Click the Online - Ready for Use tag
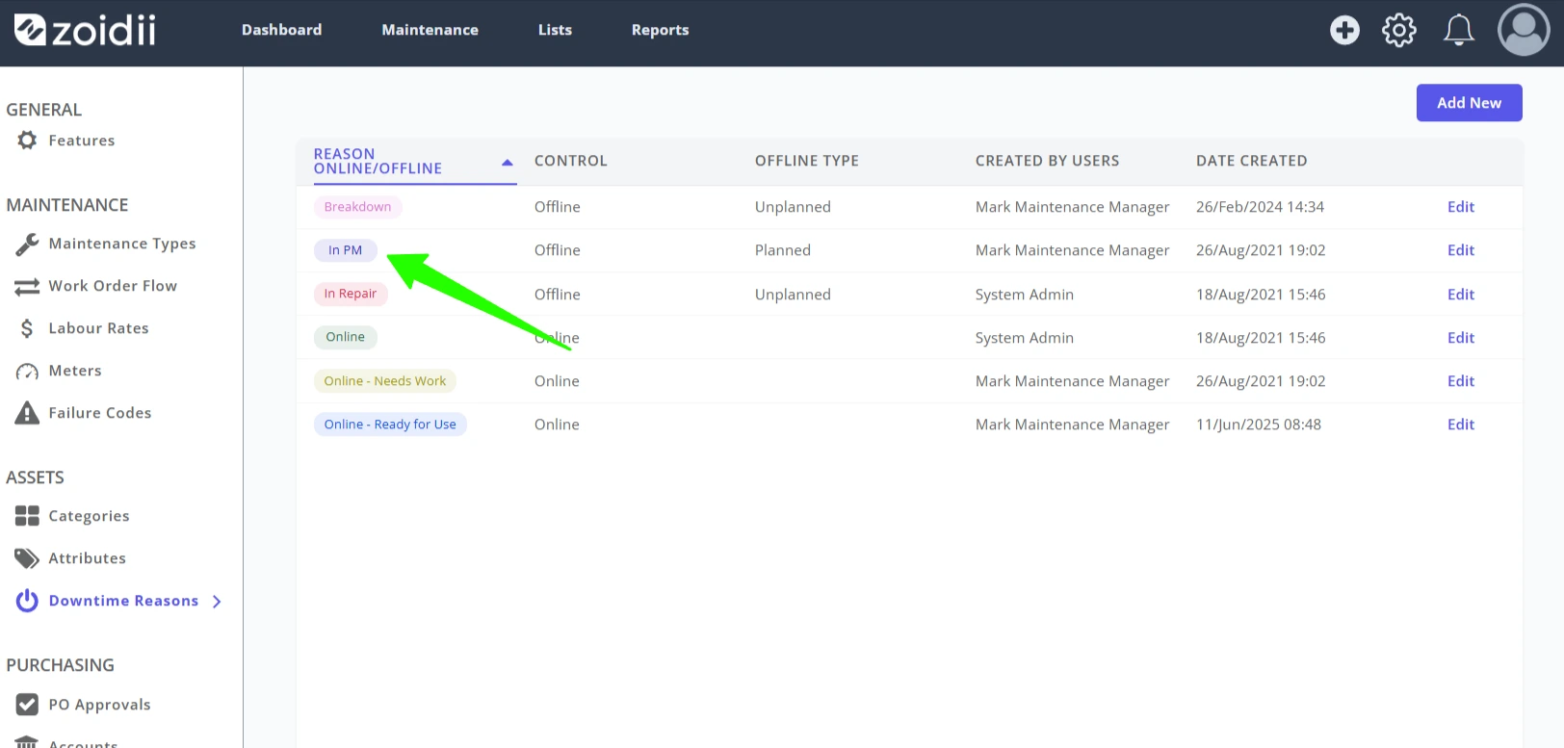The height and width of the screenshot is (748, 1564). (x=390, y=425)
